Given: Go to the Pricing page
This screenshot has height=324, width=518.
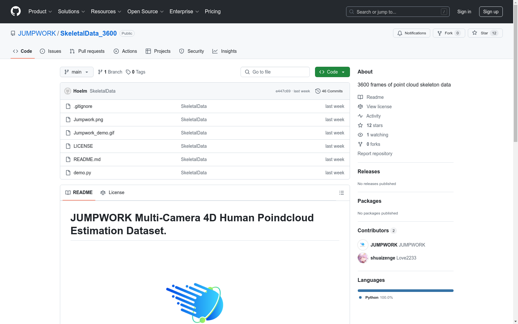Looking at the screenshot, I should point(213,11).
